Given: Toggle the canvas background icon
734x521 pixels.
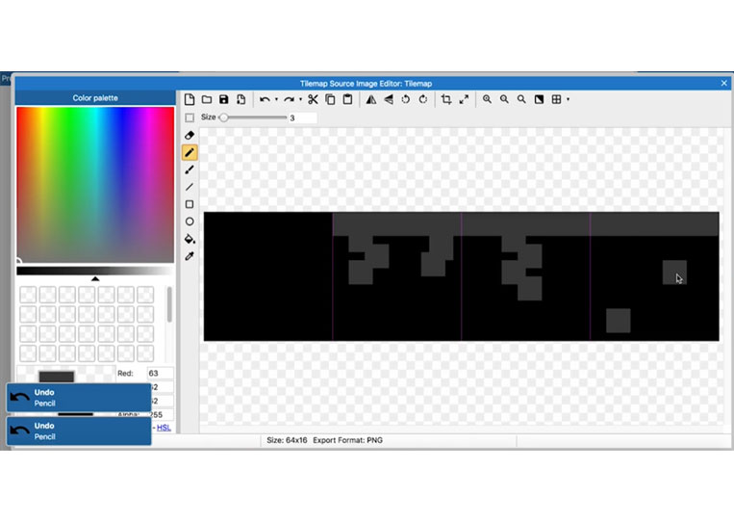Looking at the screenshot, I should coord(539,99).
